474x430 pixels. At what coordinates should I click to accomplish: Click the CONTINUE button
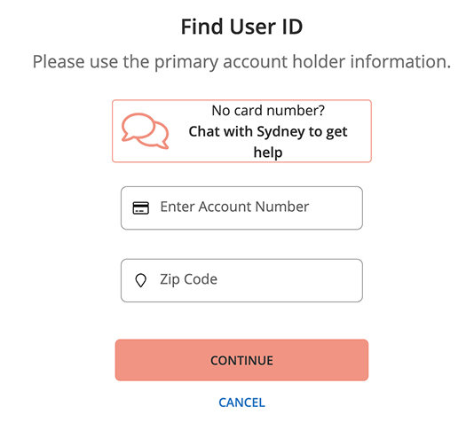[241, 360]
